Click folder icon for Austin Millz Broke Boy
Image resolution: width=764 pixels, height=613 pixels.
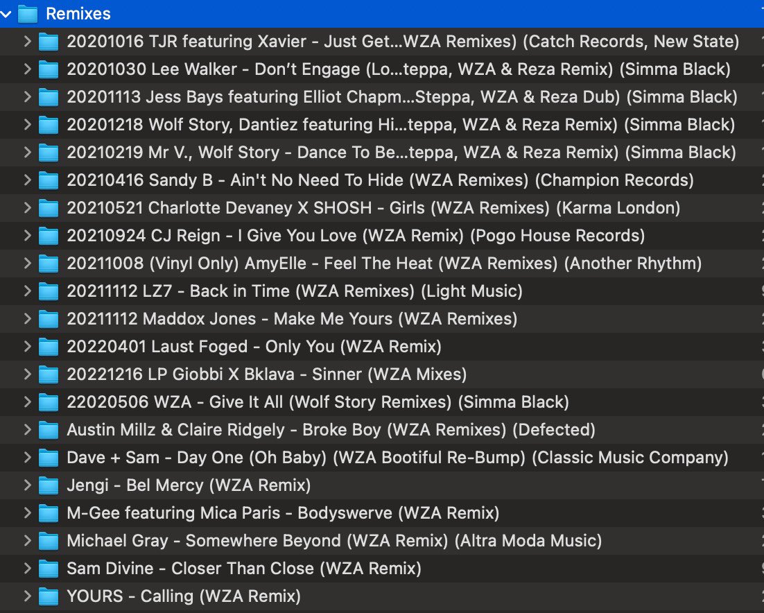pyautogui.click(x=49, y=431)
